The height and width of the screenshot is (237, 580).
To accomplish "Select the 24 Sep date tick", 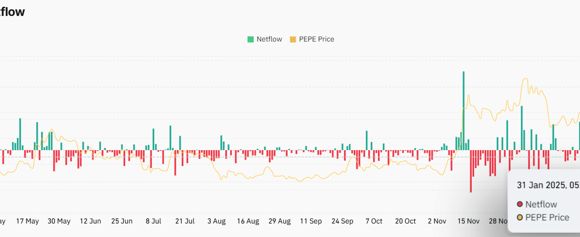I will pos(342,221).
